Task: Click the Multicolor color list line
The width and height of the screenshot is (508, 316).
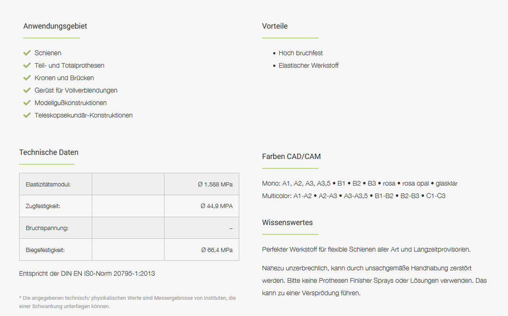Action: pyautogui.click(x=353, y=196)
